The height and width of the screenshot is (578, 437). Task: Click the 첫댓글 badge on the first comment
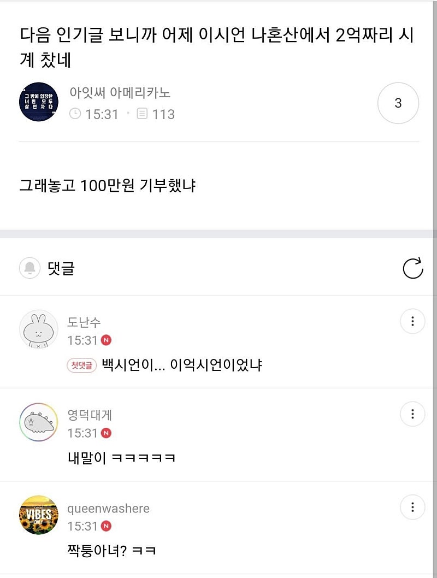coord(82,365)
